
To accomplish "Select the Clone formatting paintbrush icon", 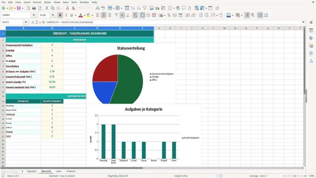I will pos(68,8).
